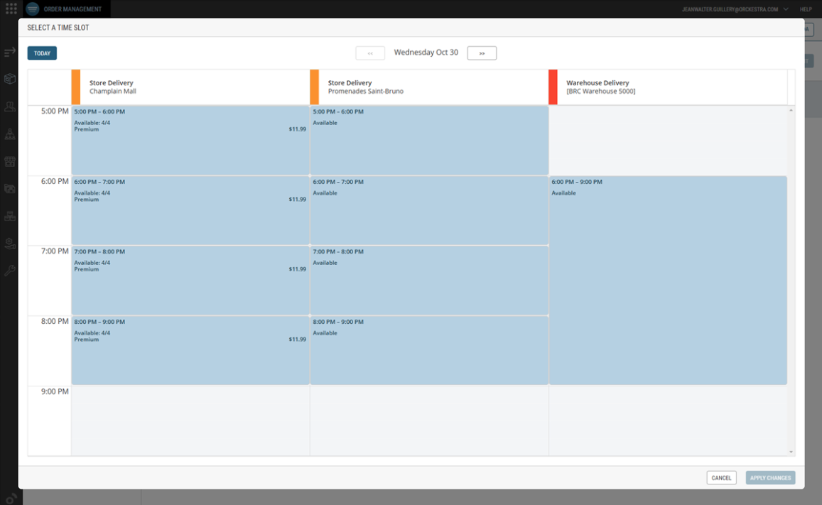The image size is (822, 505).
Task: Select Champlain Mall 5:00 PM – 6:00 PM slot
Action: pos(190,141)
